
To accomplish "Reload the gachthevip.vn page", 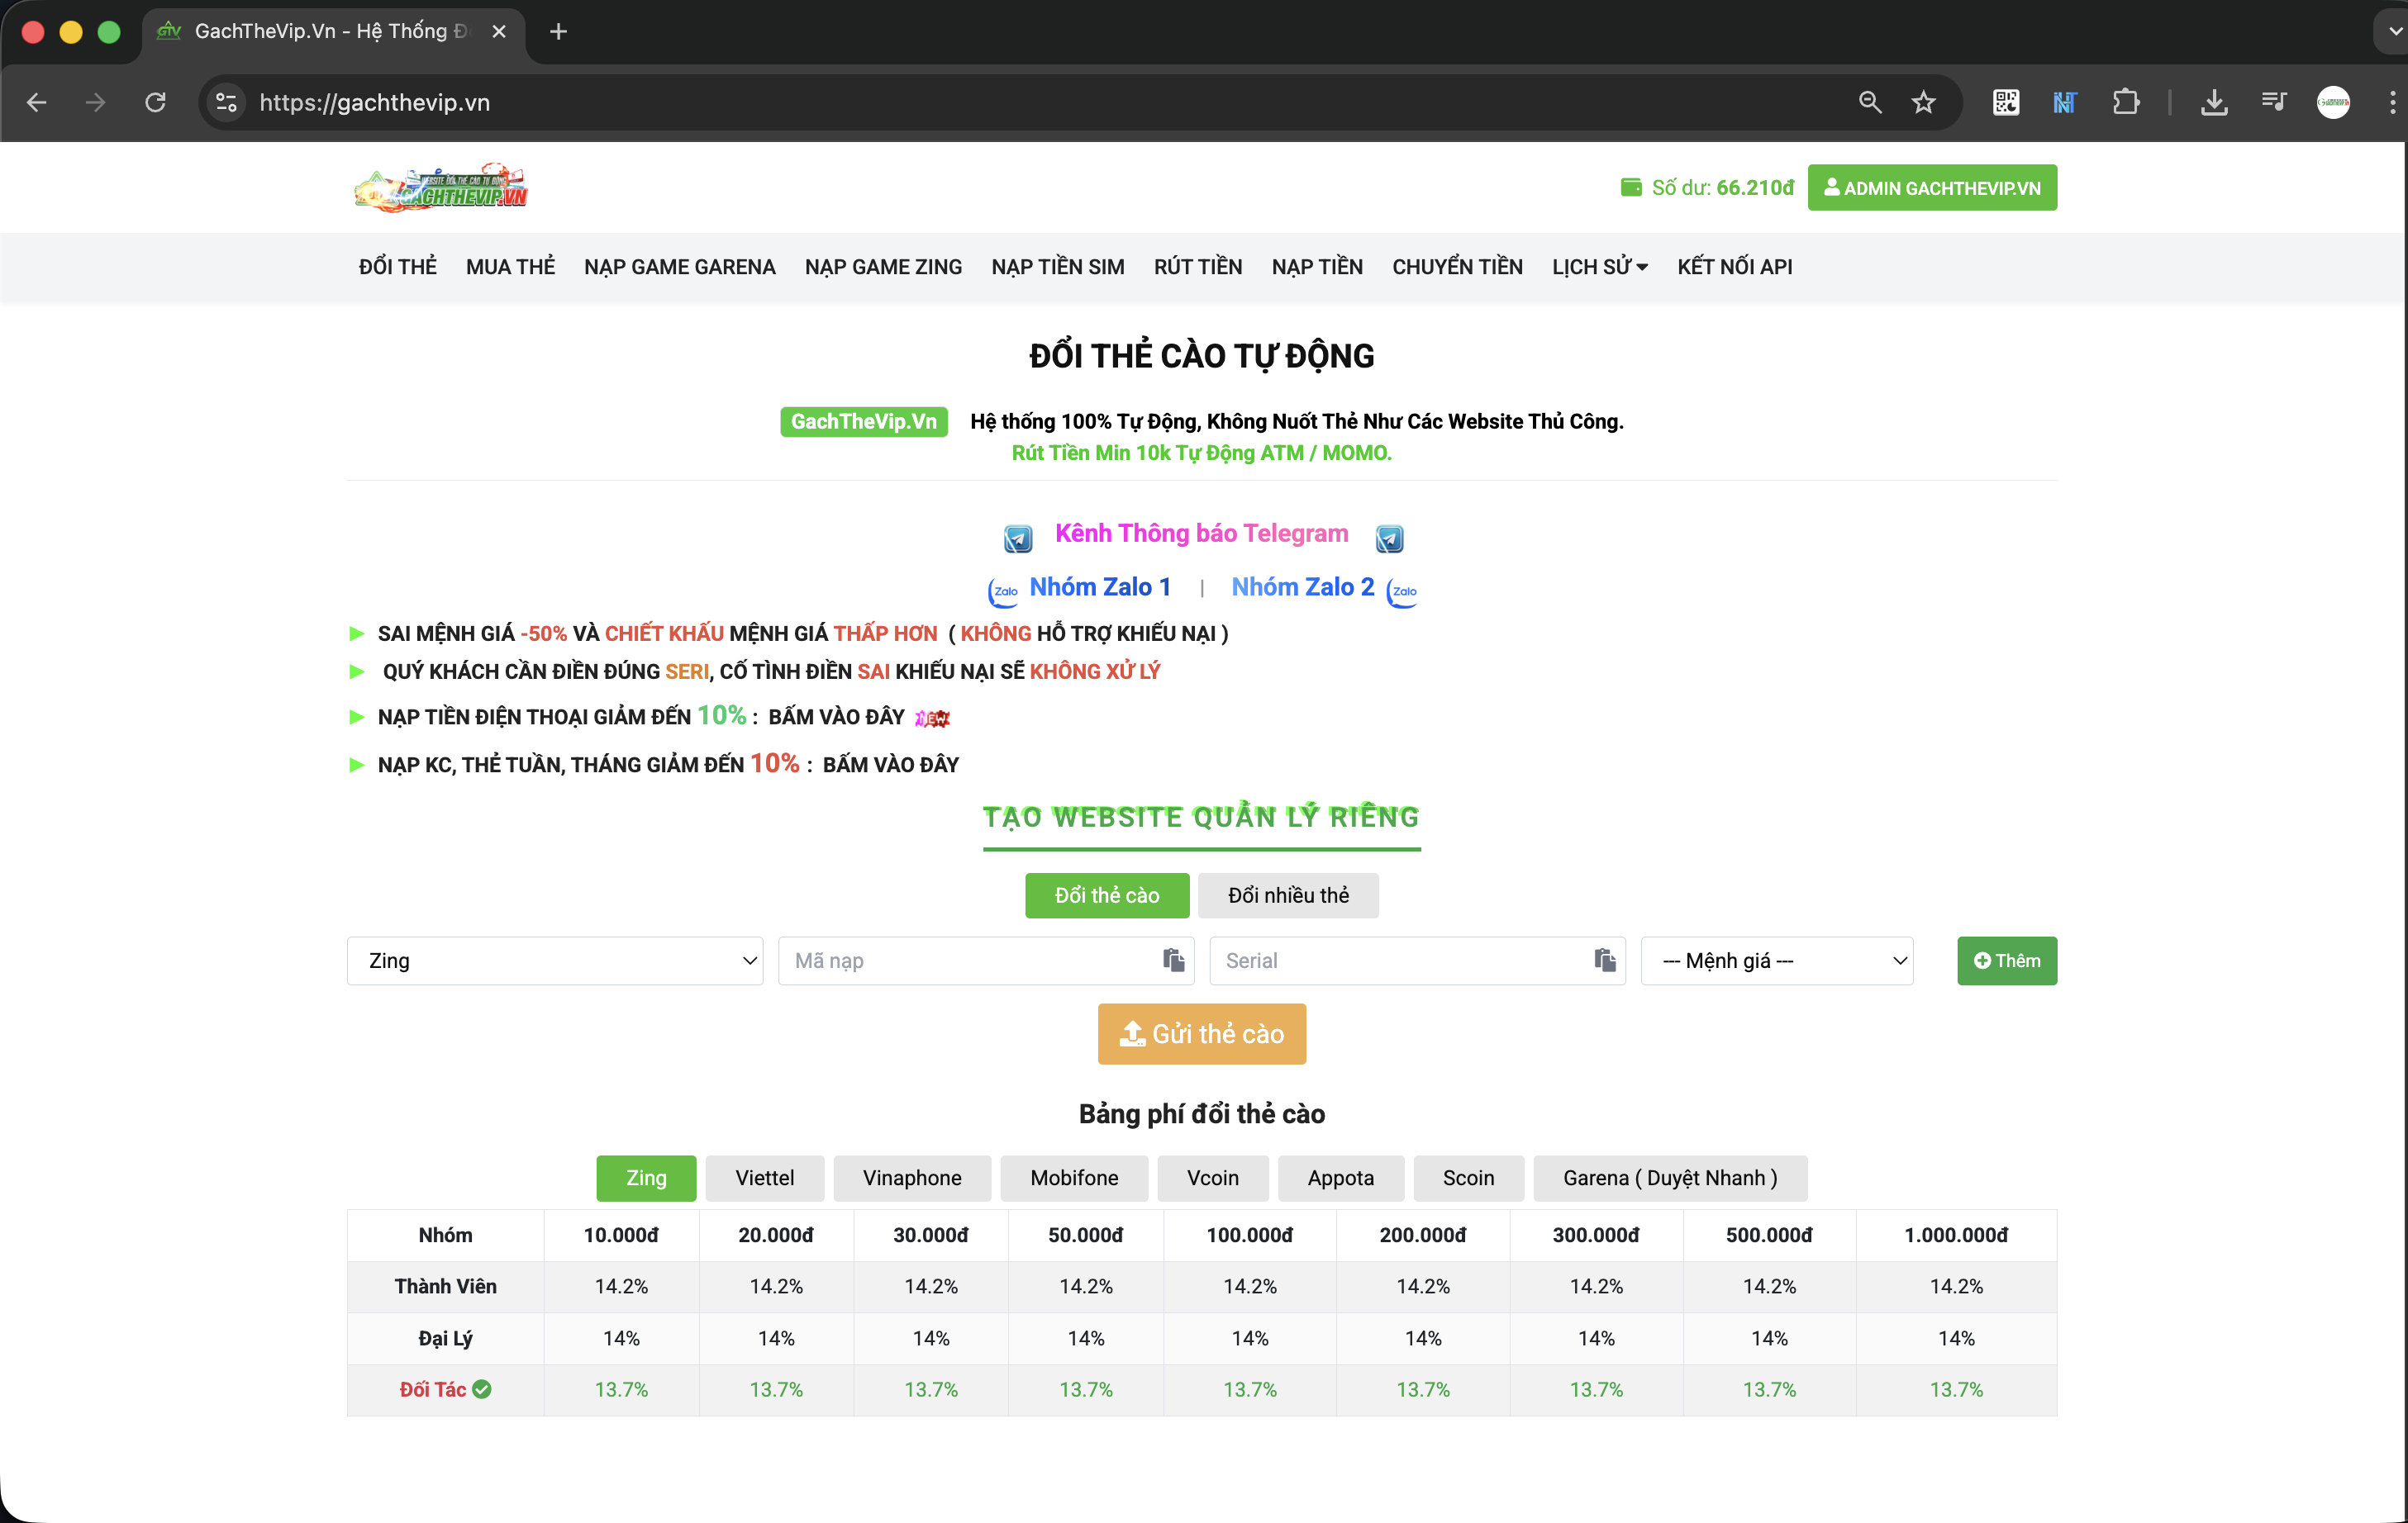I will click(155, 102).
